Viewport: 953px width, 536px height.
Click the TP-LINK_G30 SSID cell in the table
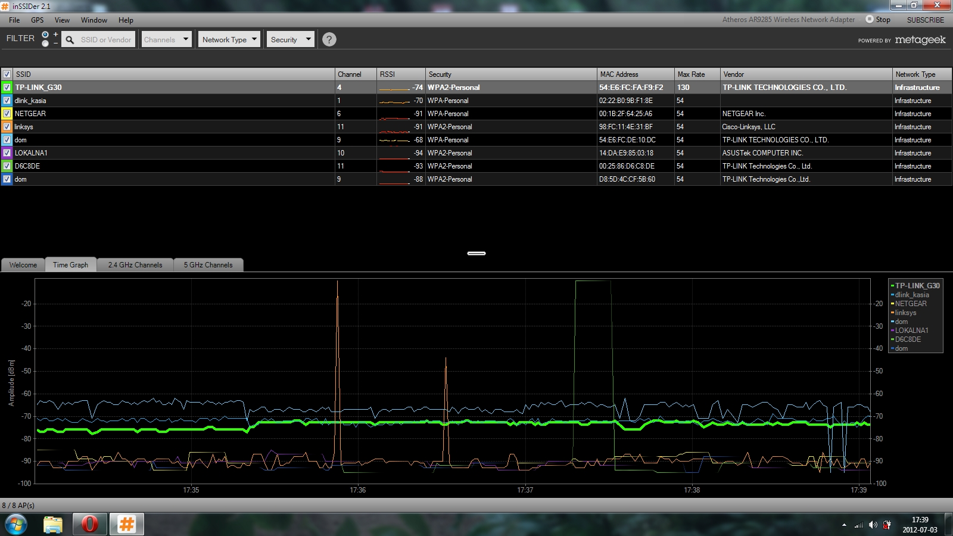[x=174, y=88]
